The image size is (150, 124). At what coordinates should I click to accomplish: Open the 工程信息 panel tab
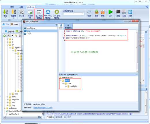pos(10,31)
